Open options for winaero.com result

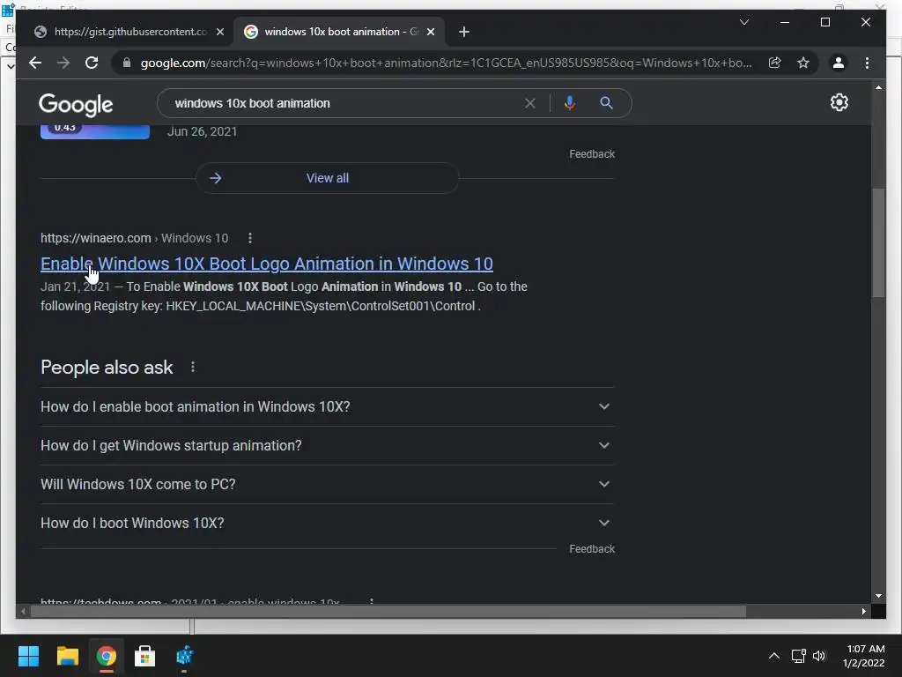249,238
